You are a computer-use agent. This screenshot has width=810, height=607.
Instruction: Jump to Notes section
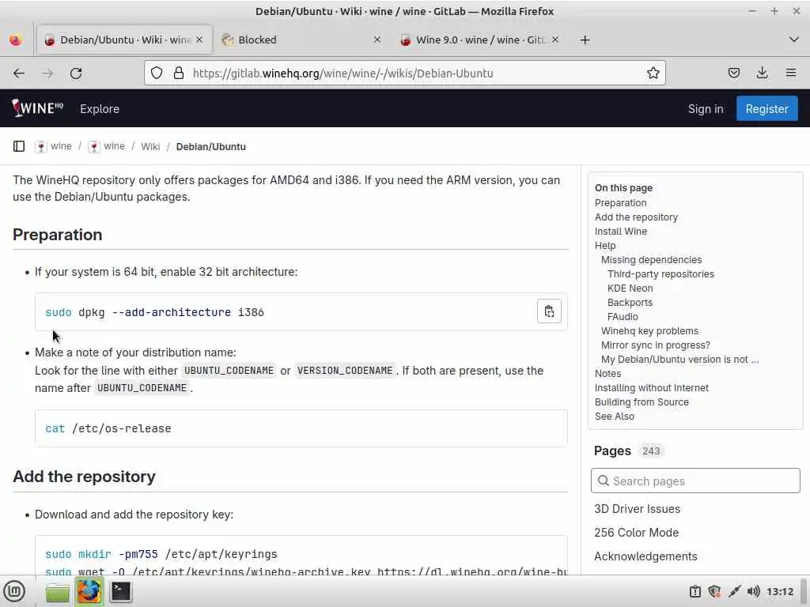click(x=607, y=373)
